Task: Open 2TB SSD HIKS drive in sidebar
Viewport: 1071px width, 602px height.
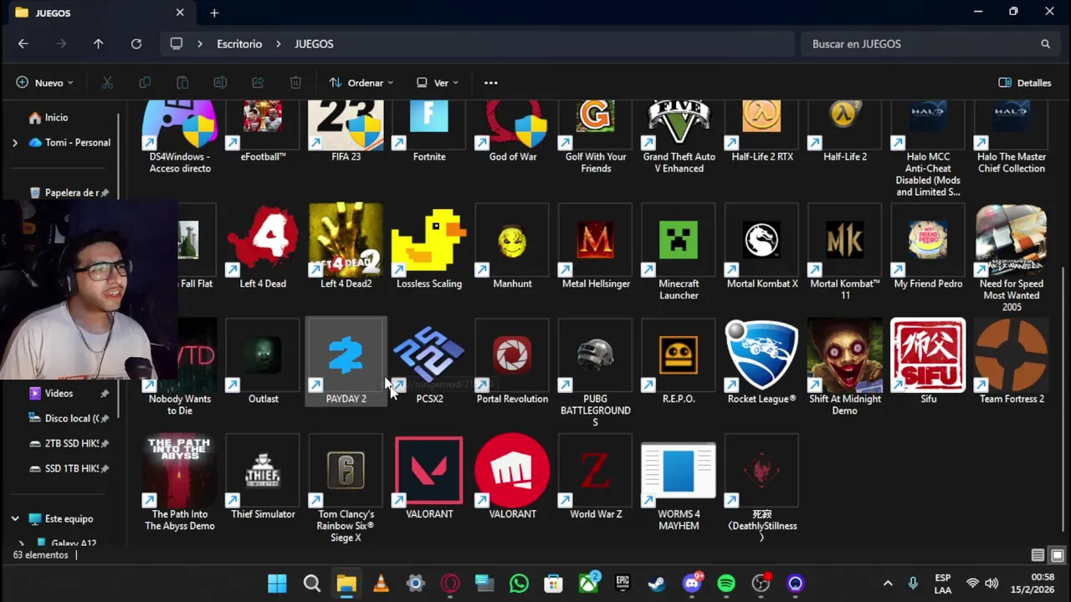Action: pyautogui.click(x=69, y=444)
